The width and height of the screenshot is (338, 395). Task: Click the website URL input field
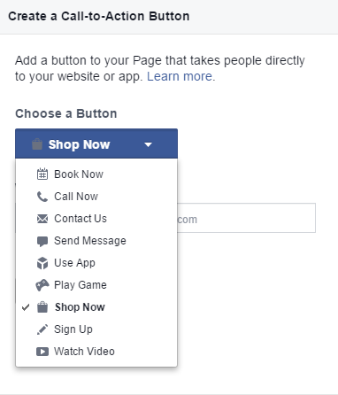coord(246,218)
